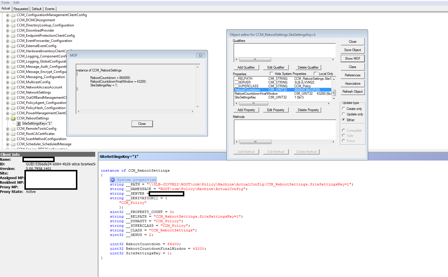This screenshot has height=277, width=448.
Task: Switch to the Events tab
Action: click(50, 9)
